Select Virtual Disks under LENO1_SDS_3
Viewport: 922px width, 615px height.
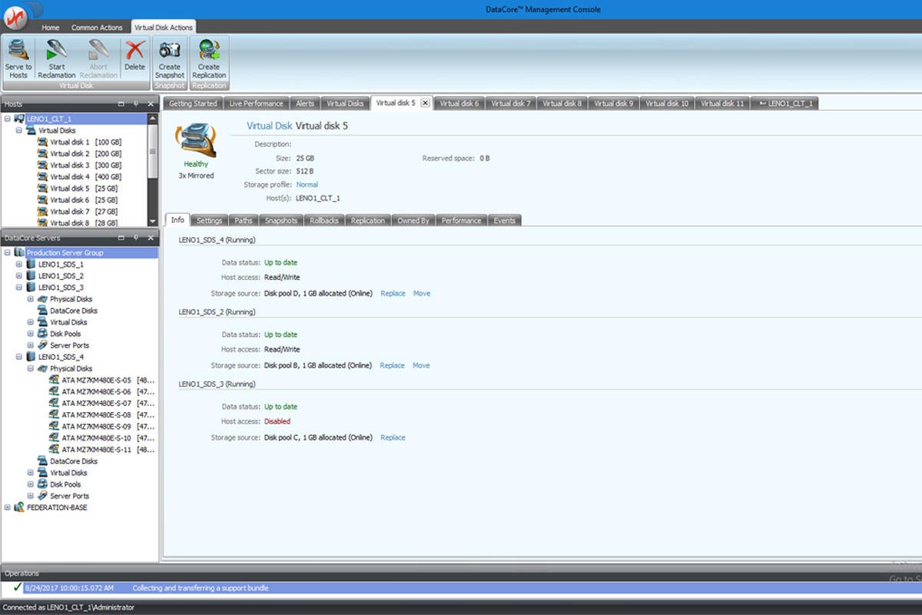(x=63, y=322)
